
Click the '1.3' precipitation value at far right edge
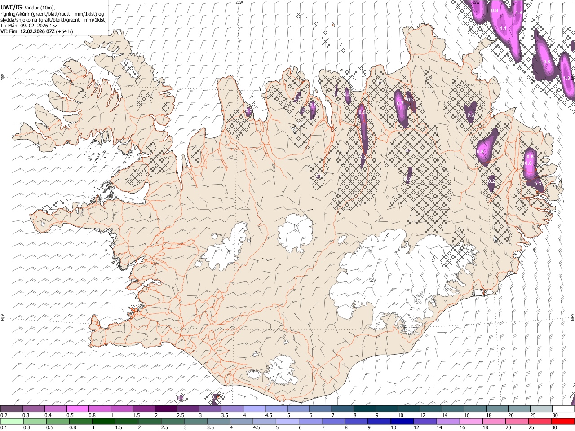tap(566, 78)
